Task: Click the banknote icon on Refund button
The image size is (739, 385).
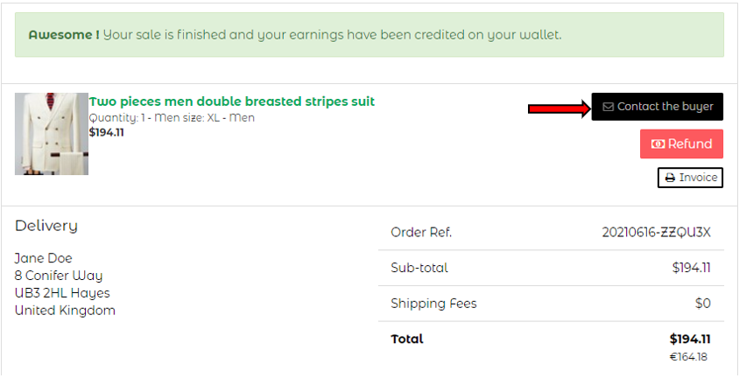Action: coord(658,144)
